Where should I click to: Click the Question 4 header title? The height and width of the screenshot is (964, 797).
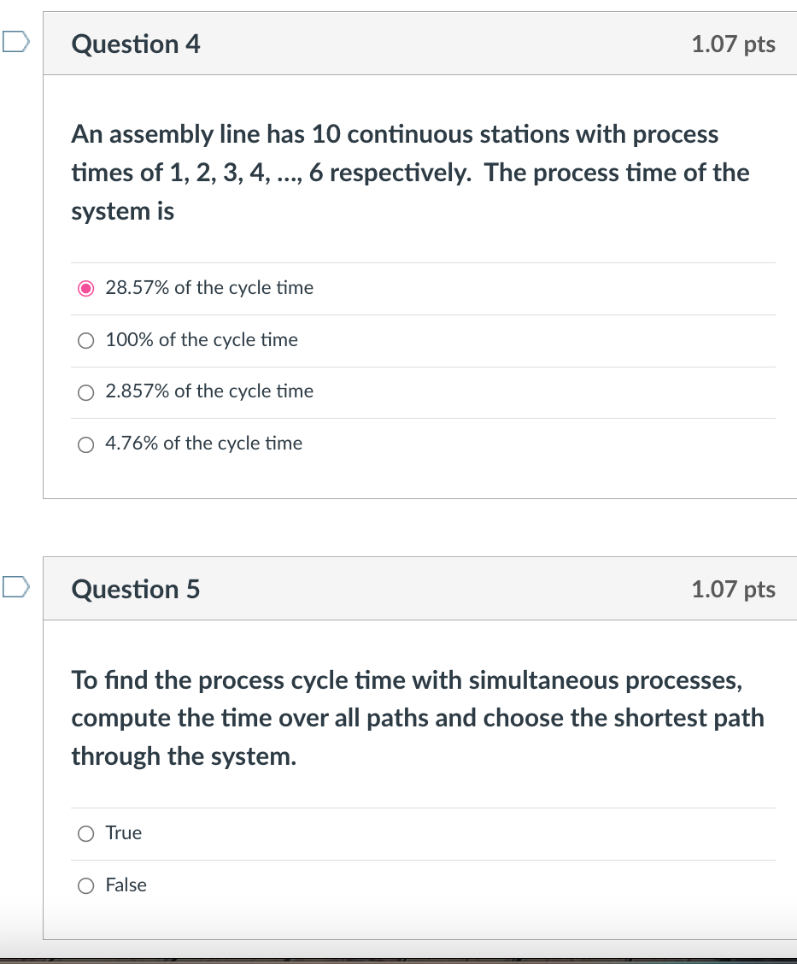[x=135, y=44]
